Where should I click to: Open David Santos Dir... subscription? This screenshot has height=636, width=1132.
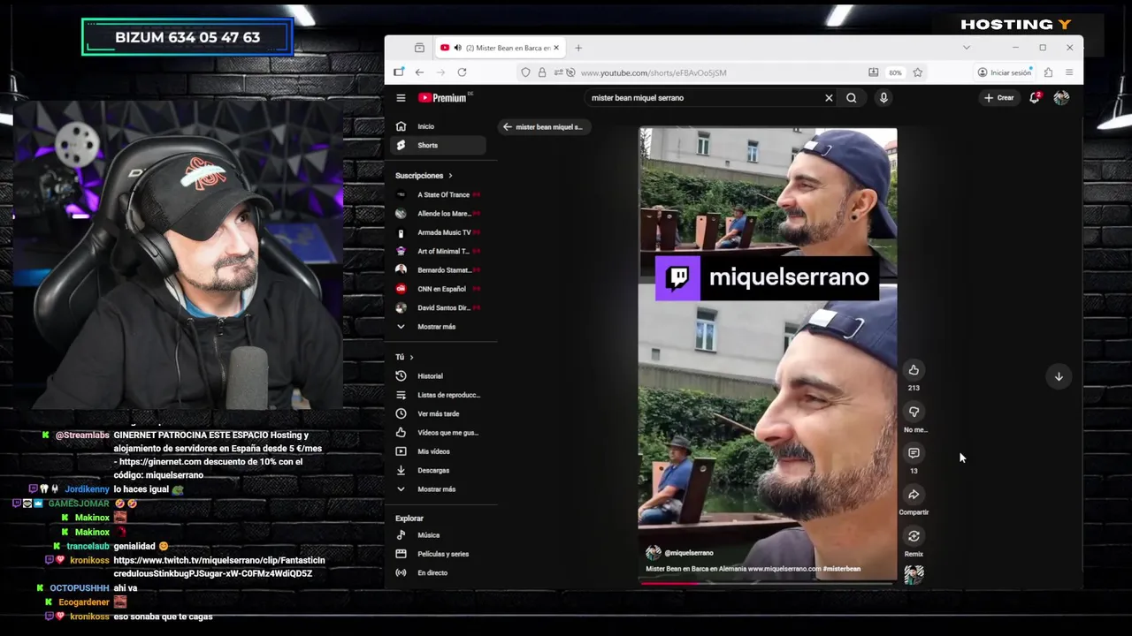coord(438,307)
